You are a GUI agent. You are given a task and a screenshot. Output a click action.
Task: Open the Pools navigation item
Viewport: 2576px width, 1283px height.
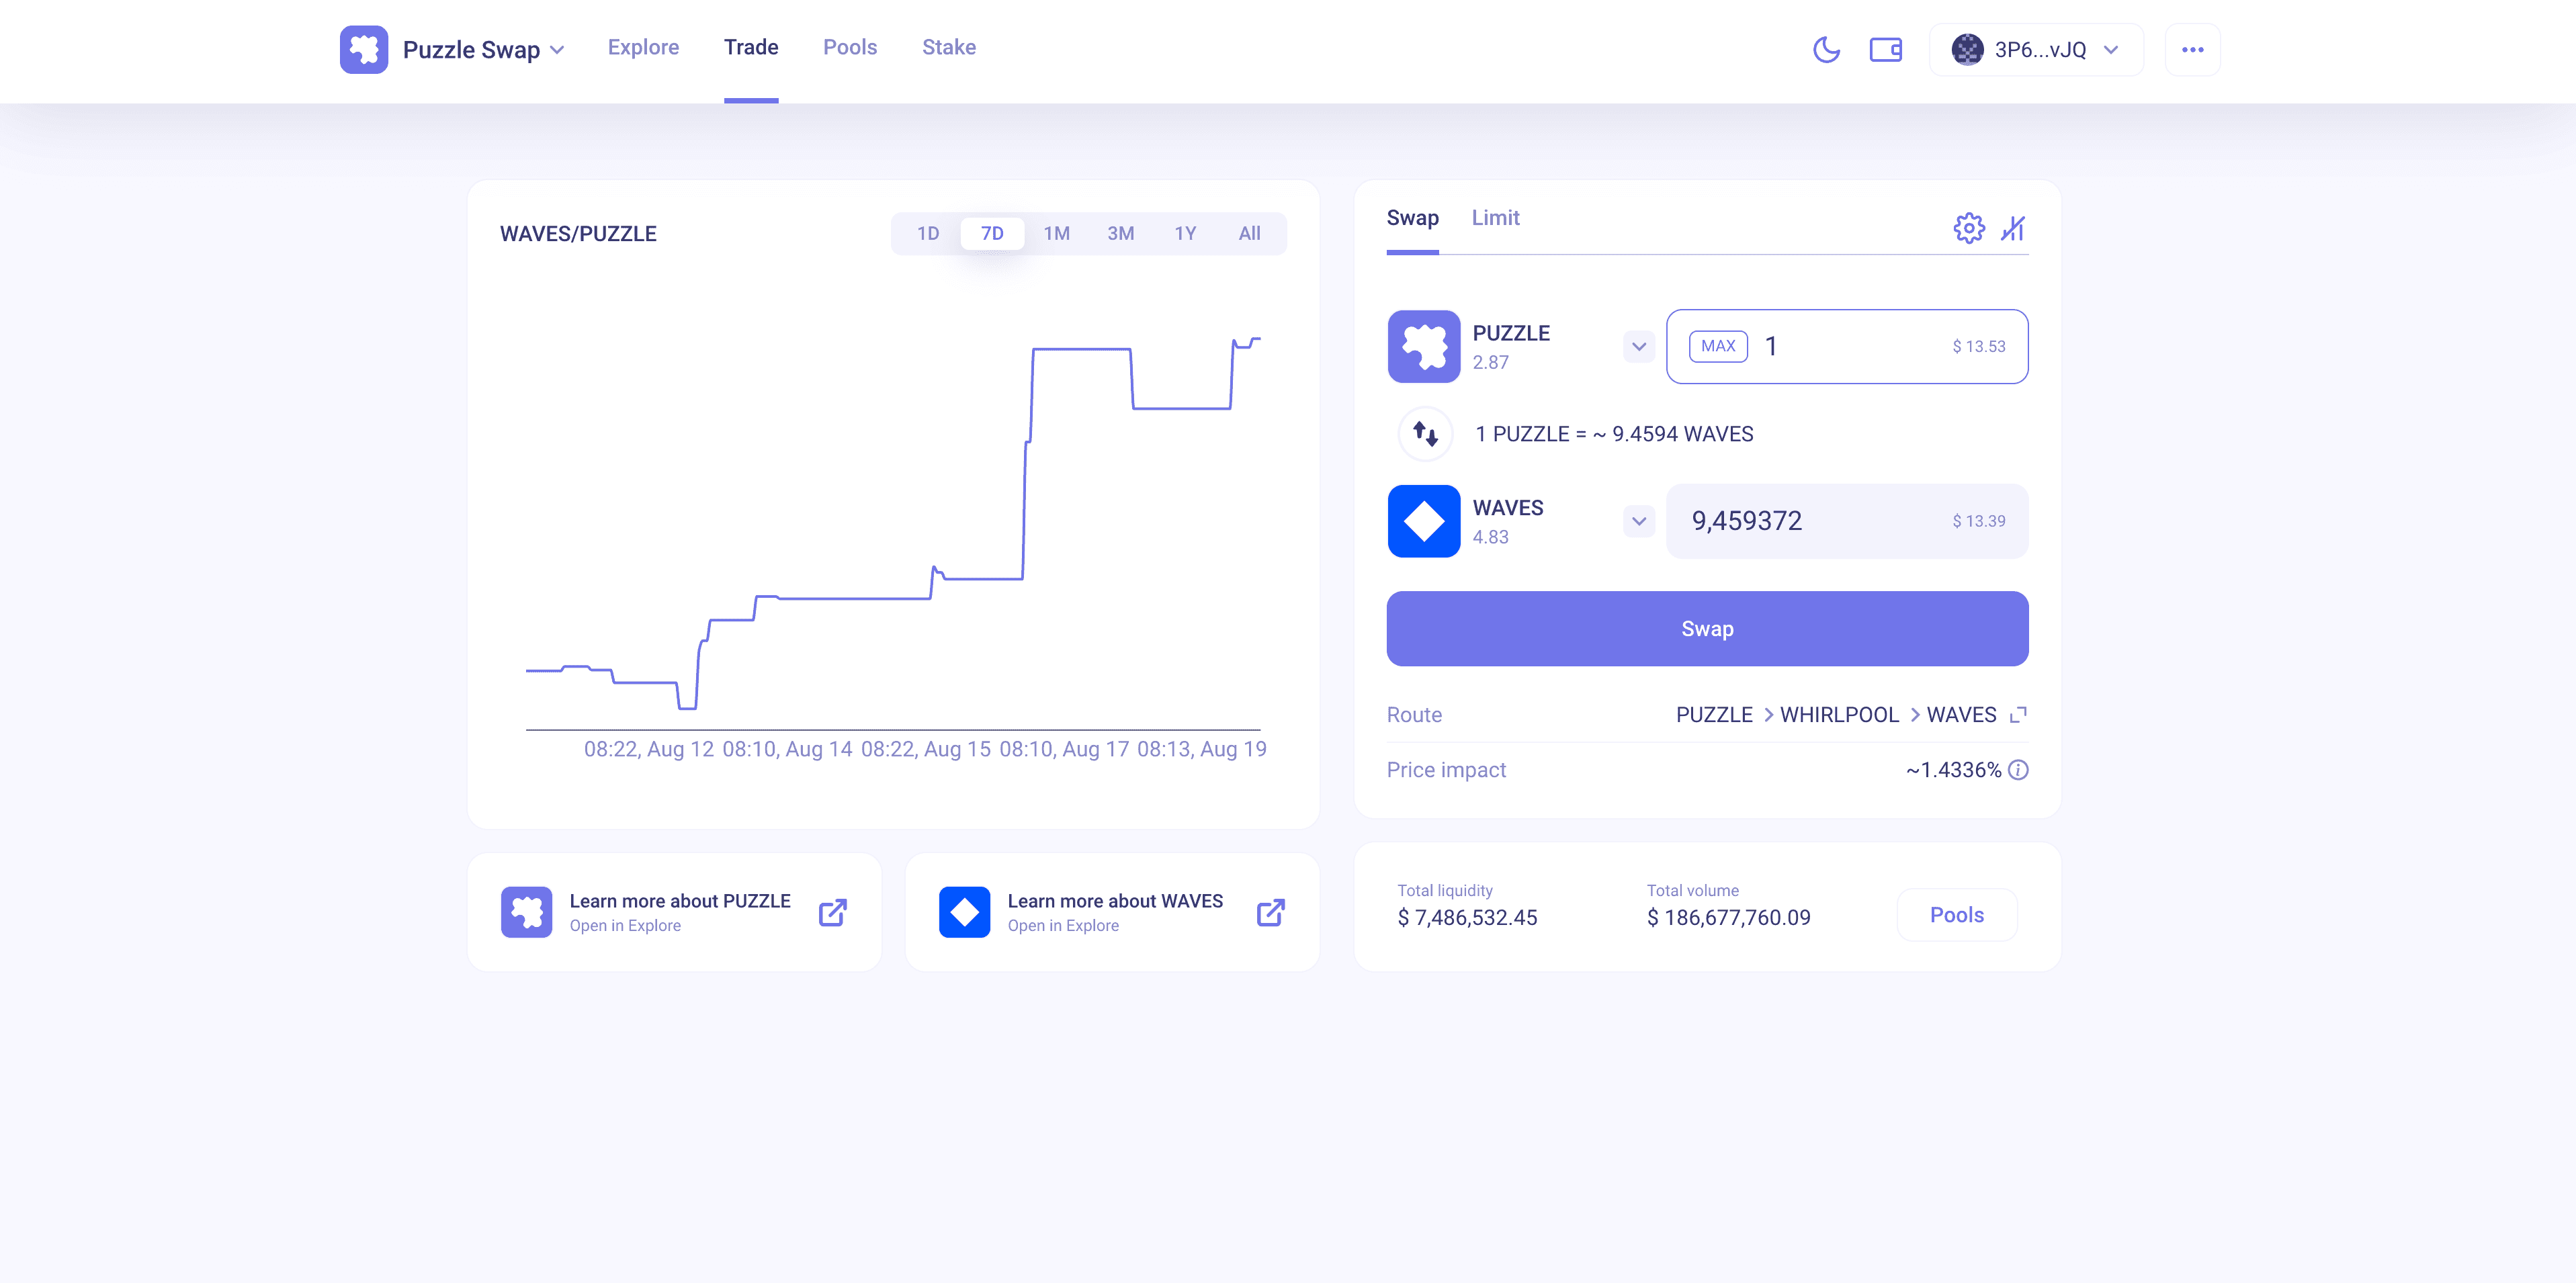tap(850, 47)
